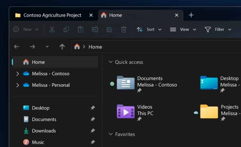
Task: Click the Share icon in toolbar
Action: click(x=109, y=29)
